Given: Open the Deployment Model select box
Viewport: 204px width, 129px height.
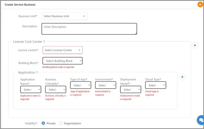Looking at the screenshot, I should [131, 89].
